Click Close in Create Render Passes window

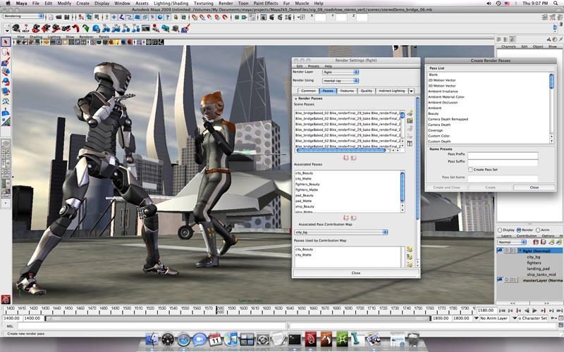[534, 187]
